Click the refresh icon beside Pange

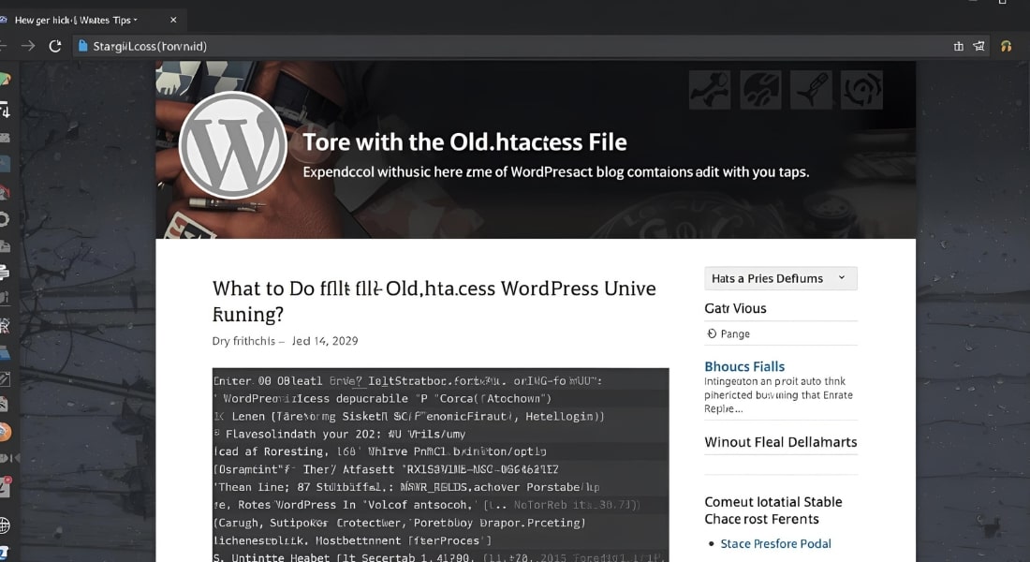click(x=712, y=333)
